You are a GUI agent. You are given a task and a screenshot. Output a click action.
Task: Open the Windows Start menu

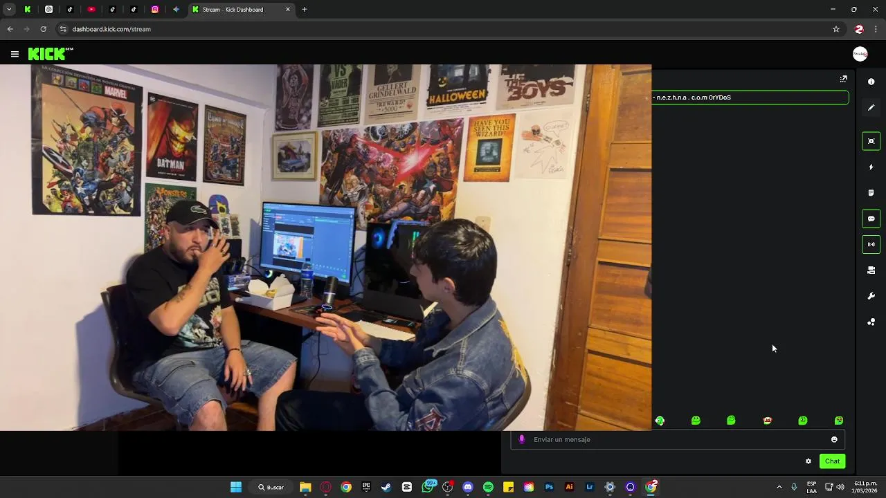click(x=236, y=487)
